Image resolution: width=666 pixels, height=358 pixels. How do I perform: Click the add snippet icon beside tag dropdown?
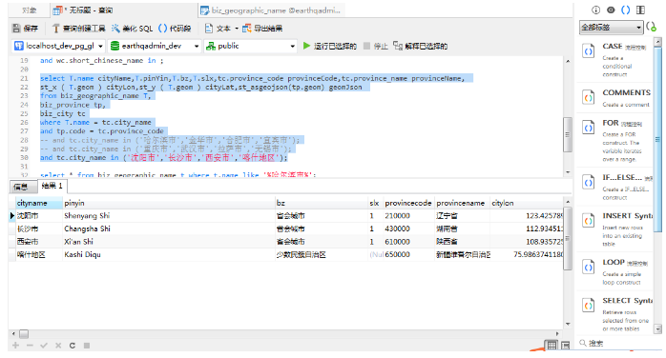click(651, 27)
